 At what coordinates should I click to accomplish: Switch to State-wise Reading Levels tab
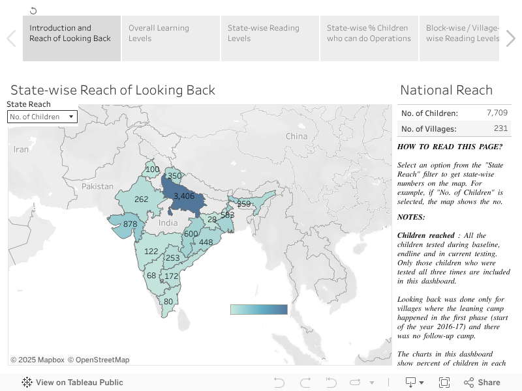(x=270, y=38)
